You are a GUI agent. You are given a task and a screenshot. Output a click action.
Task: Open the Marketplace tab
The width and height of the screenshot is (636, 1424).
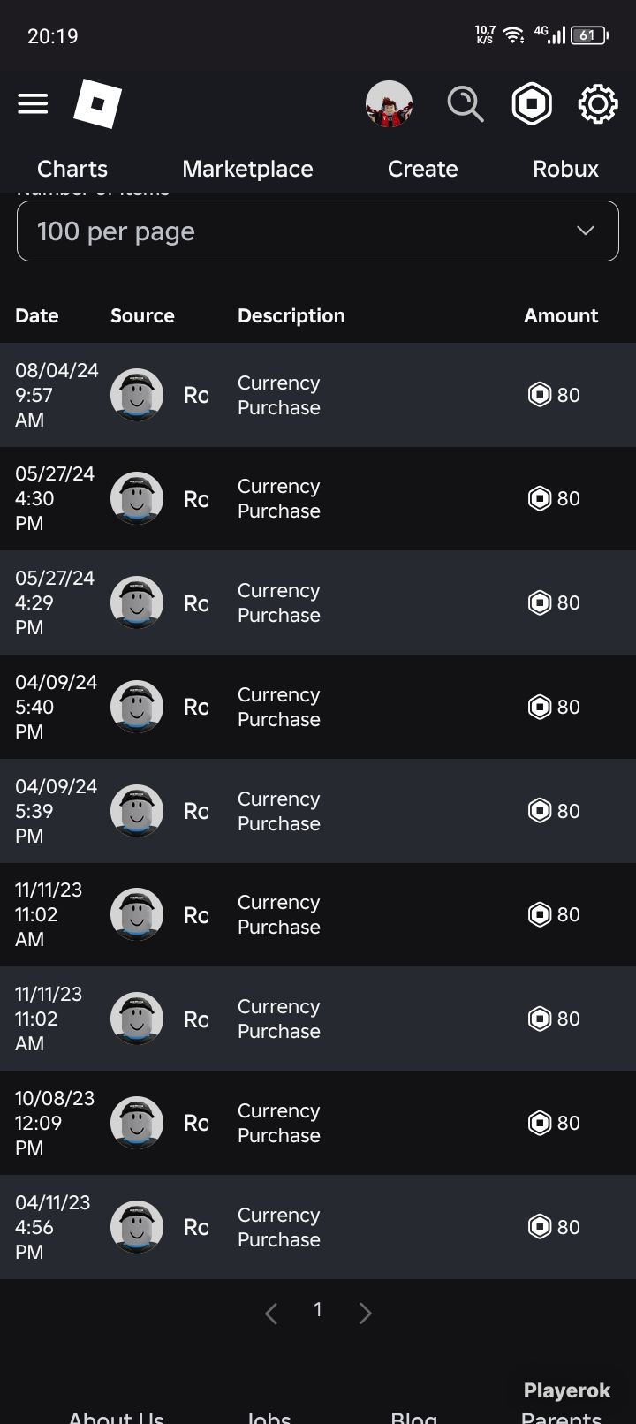pyautogui.click(x=247, y=169)
